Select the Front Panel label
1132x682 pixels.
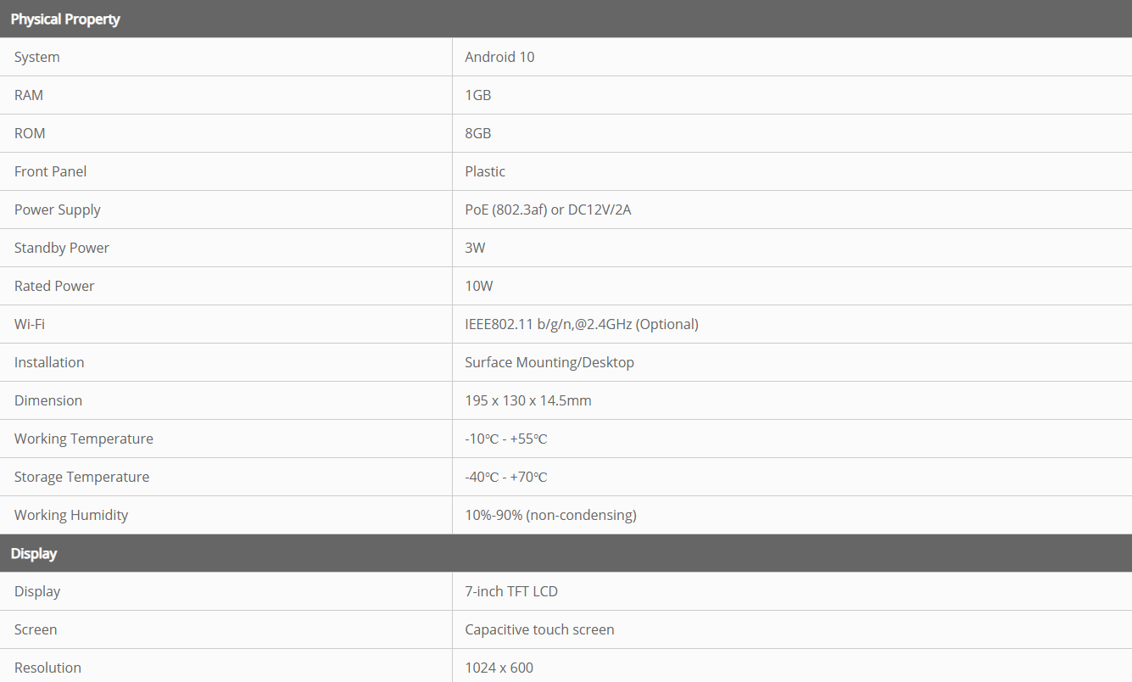click(51, 171)
